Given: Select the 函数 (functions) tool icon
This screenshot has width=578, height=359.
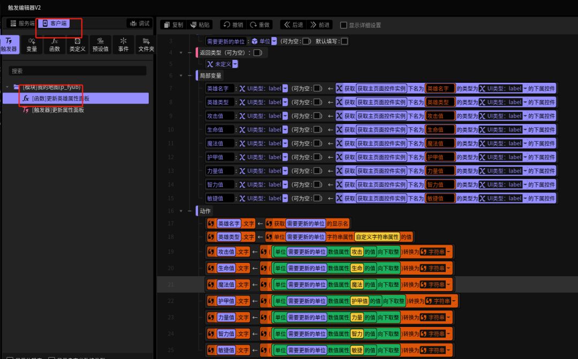Looking at the screenshot, I should tap(55, 44).
